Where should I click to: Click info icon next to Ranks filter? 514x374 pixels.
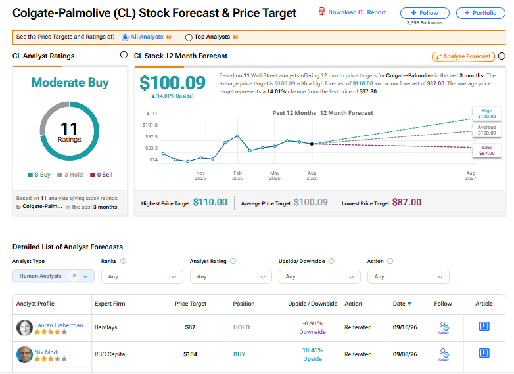(x=123, y=261)
